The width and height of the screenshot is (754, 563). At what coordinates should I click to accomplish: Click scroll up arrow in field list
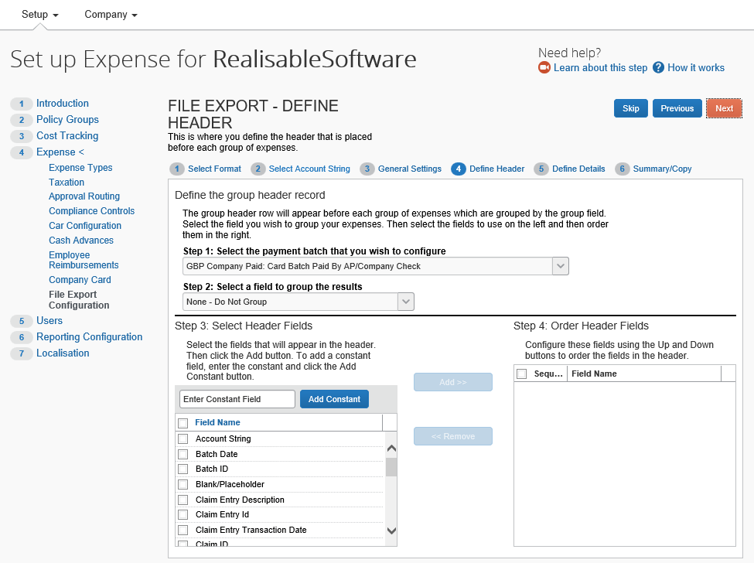(x=391, y=449)
